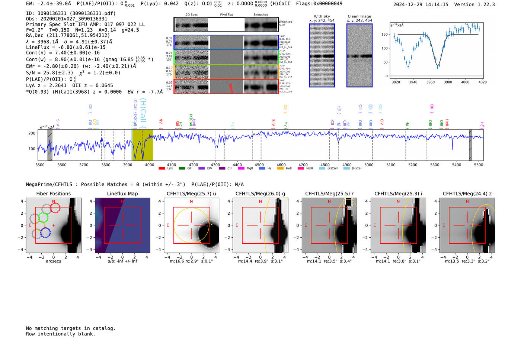Select the EWr = -2.80 line
Screen dimensions: 521x354
pyautogui.click(x=81, y=66)
